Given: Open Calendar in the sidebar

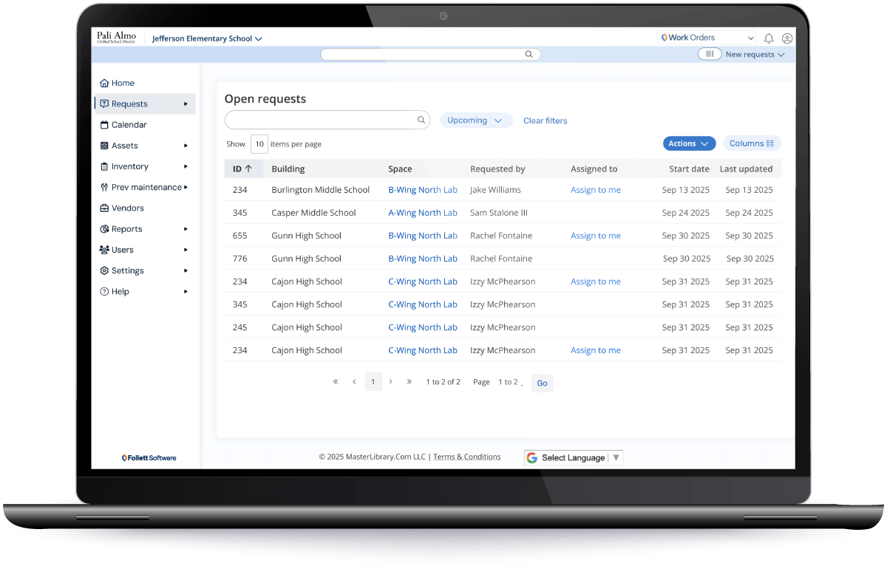Looking at the screenshot, I should pos(129,125).
